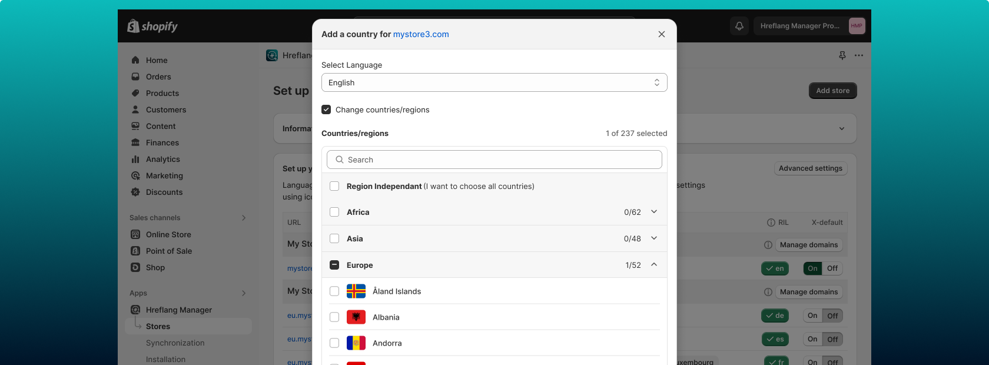Collapse the Europe countries list
This screenshot has width=989, height=365.
point(653,265)
